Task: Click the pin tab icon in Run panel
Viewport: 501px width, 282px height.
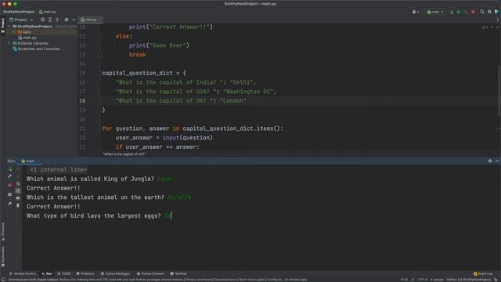Action: coord(10,204)
